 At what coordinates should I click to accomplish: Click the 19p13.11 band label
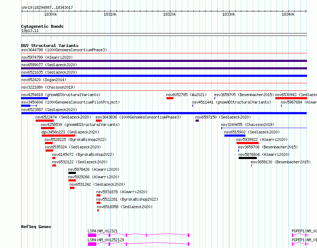click(30, 31)
